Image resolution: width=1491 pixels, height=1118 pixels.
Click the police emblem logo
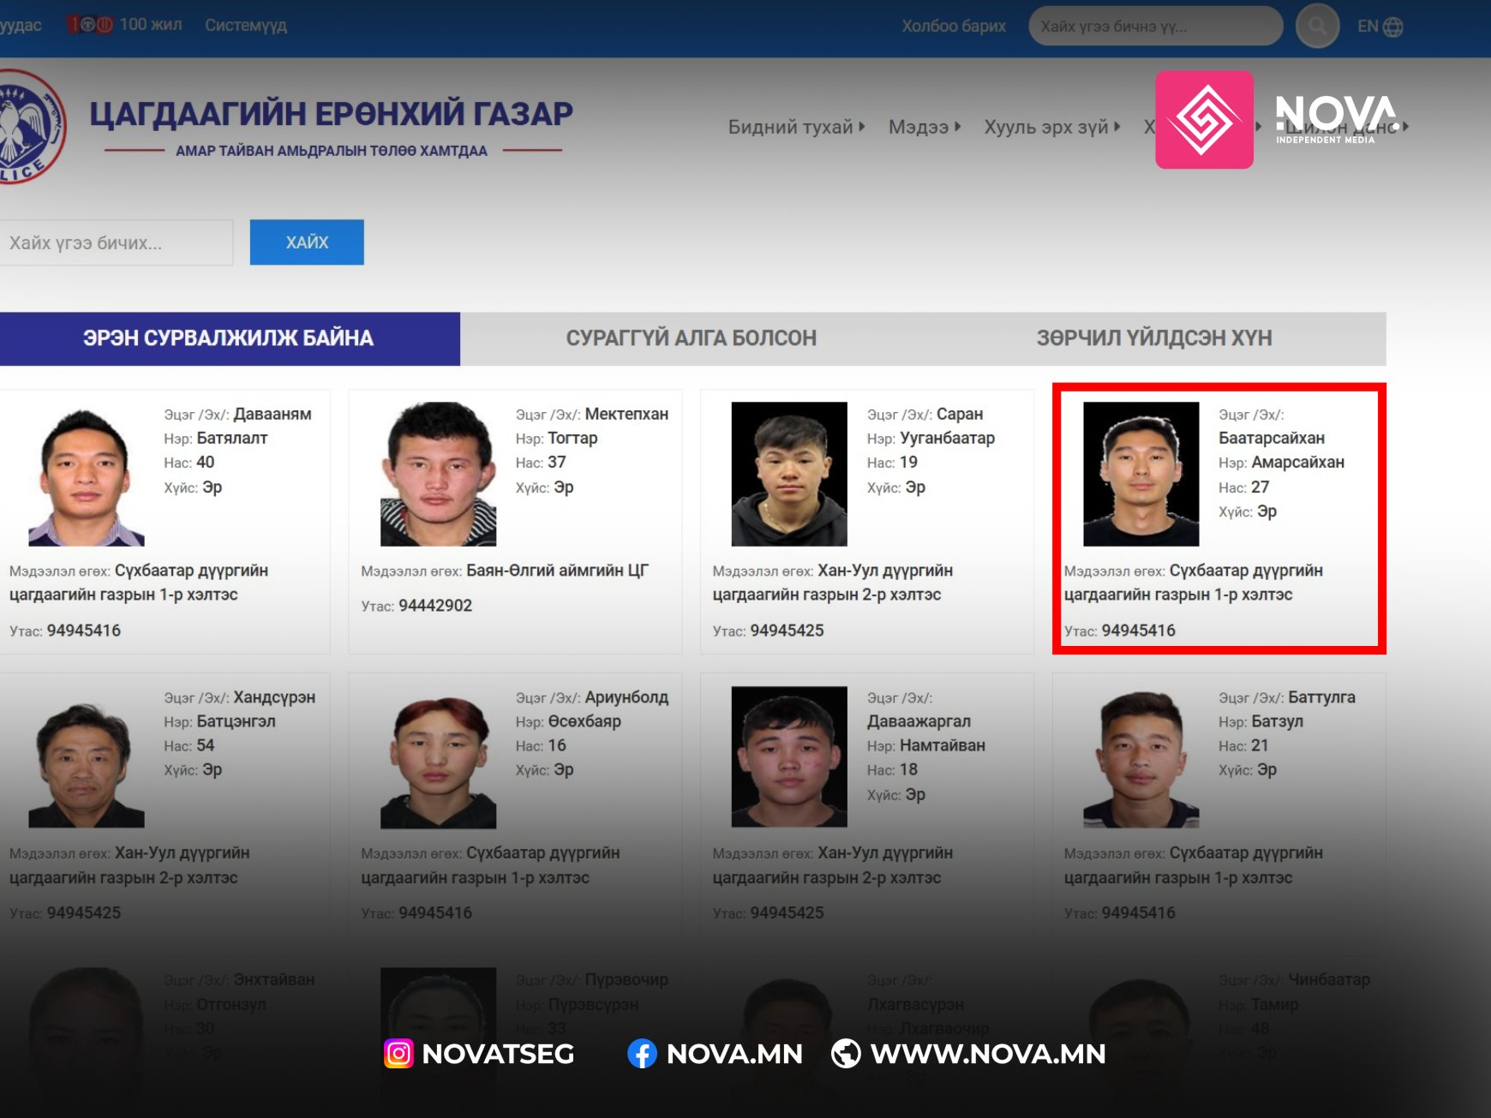[x=29, y=127]
